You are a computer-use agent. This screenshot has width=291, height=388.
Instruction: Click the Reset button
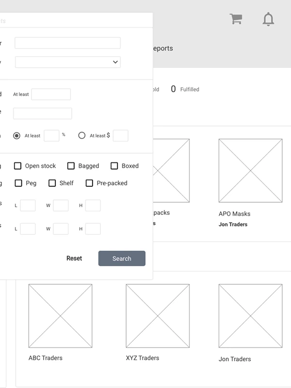coord(74,259)
